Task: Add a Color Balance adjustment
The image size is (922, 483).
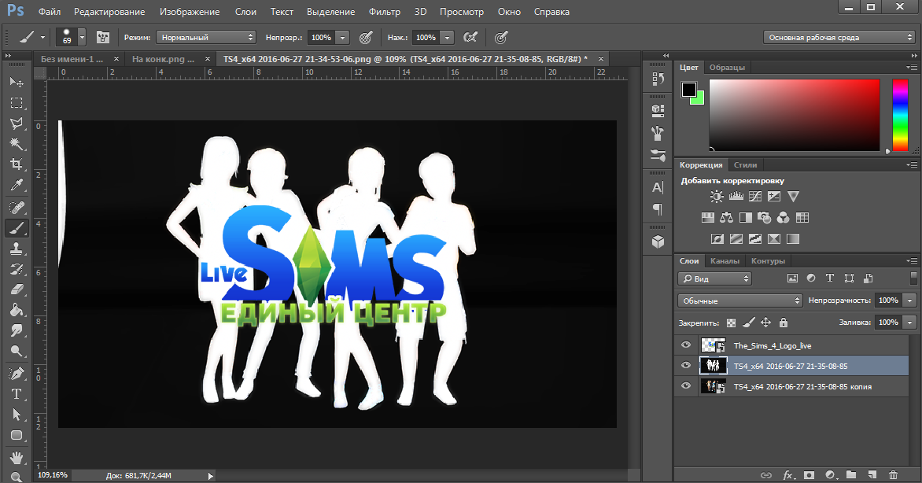Action: (727, 218)
